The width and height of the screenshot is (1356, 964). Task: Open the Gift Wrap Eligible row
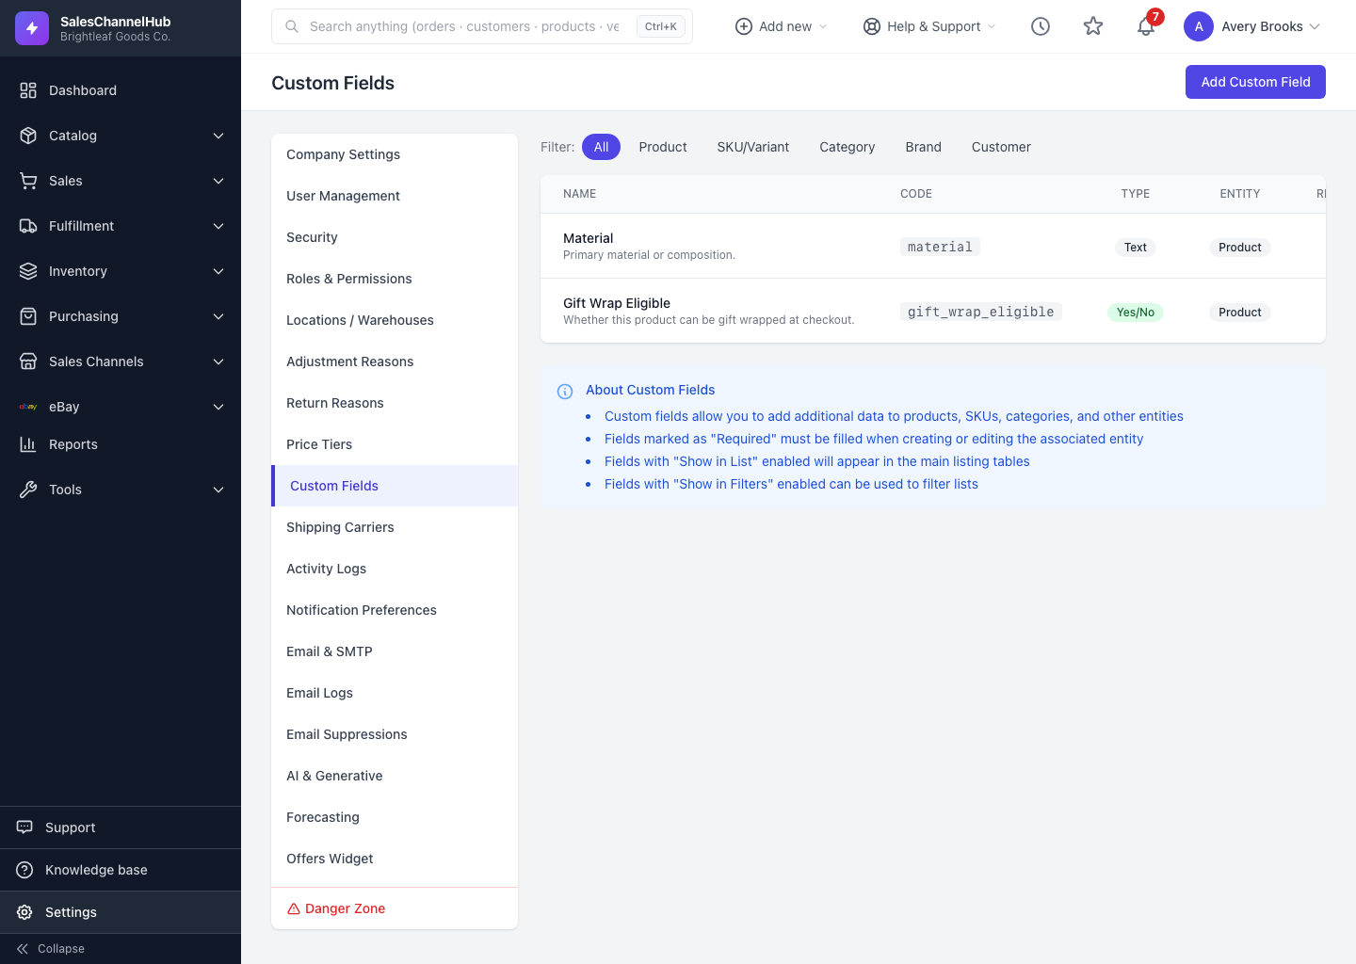933,311
